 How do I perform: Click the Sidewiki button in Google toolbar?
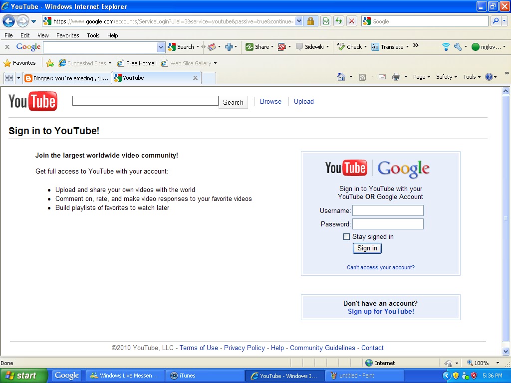click(312, 47)
